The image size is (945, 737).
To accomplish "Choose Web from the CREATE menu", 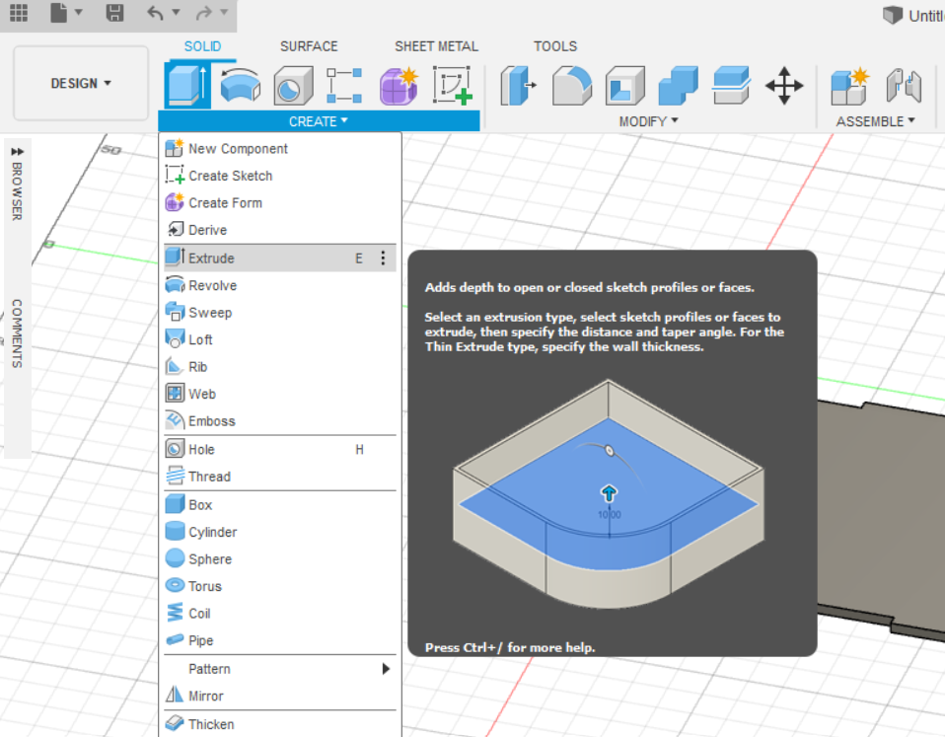I will (x=280, y=394).
